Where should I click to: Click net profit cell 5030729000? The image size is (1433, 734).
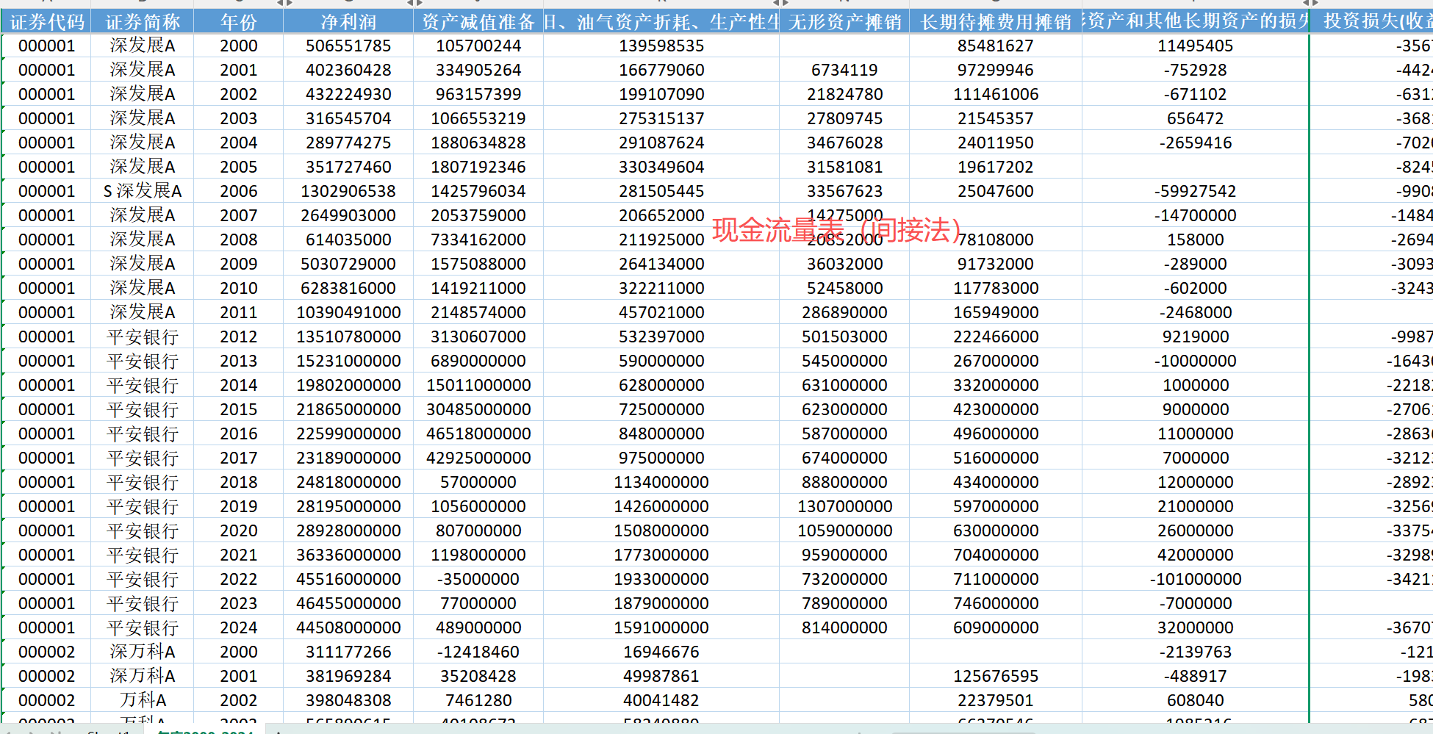coord(348,264)
